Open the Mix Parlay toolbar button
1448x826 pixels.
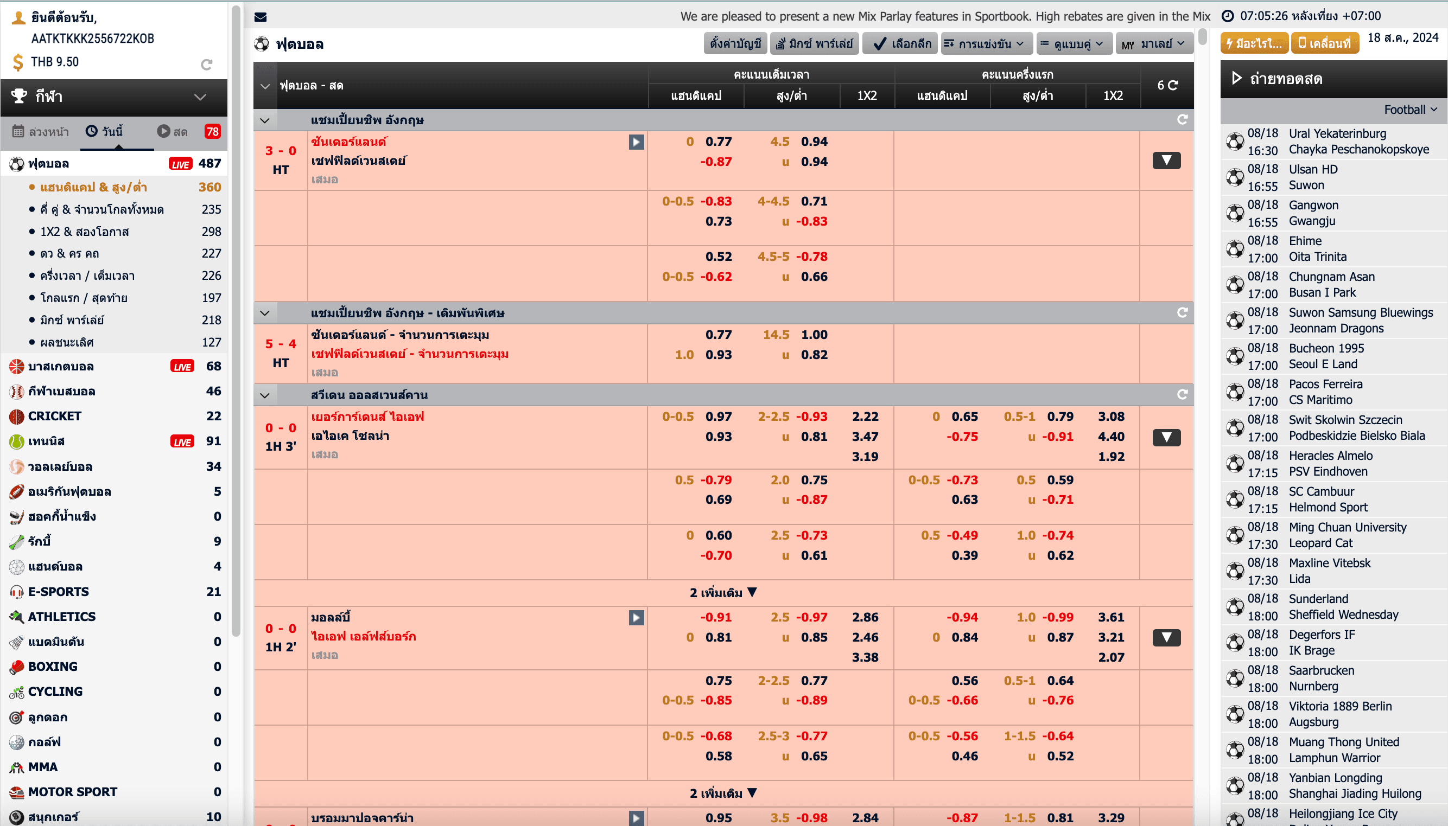coord(814,44)
